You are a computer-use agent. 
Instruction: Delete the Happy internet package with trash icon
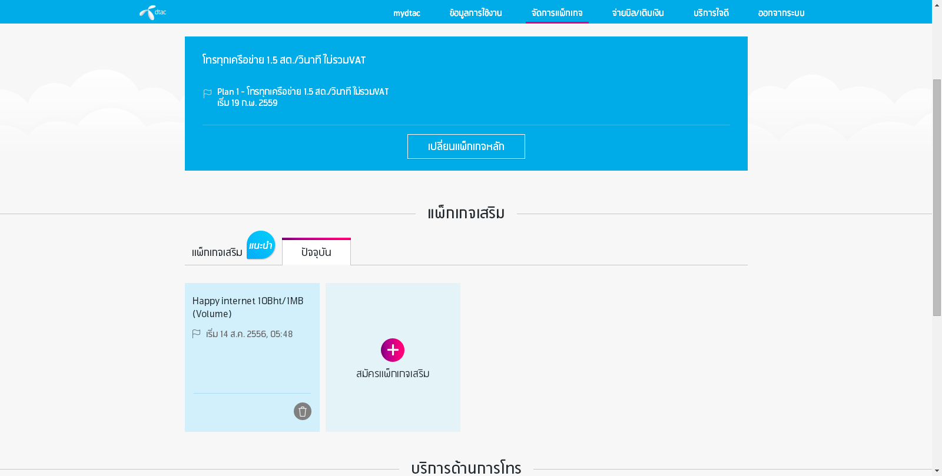(303, 411)
